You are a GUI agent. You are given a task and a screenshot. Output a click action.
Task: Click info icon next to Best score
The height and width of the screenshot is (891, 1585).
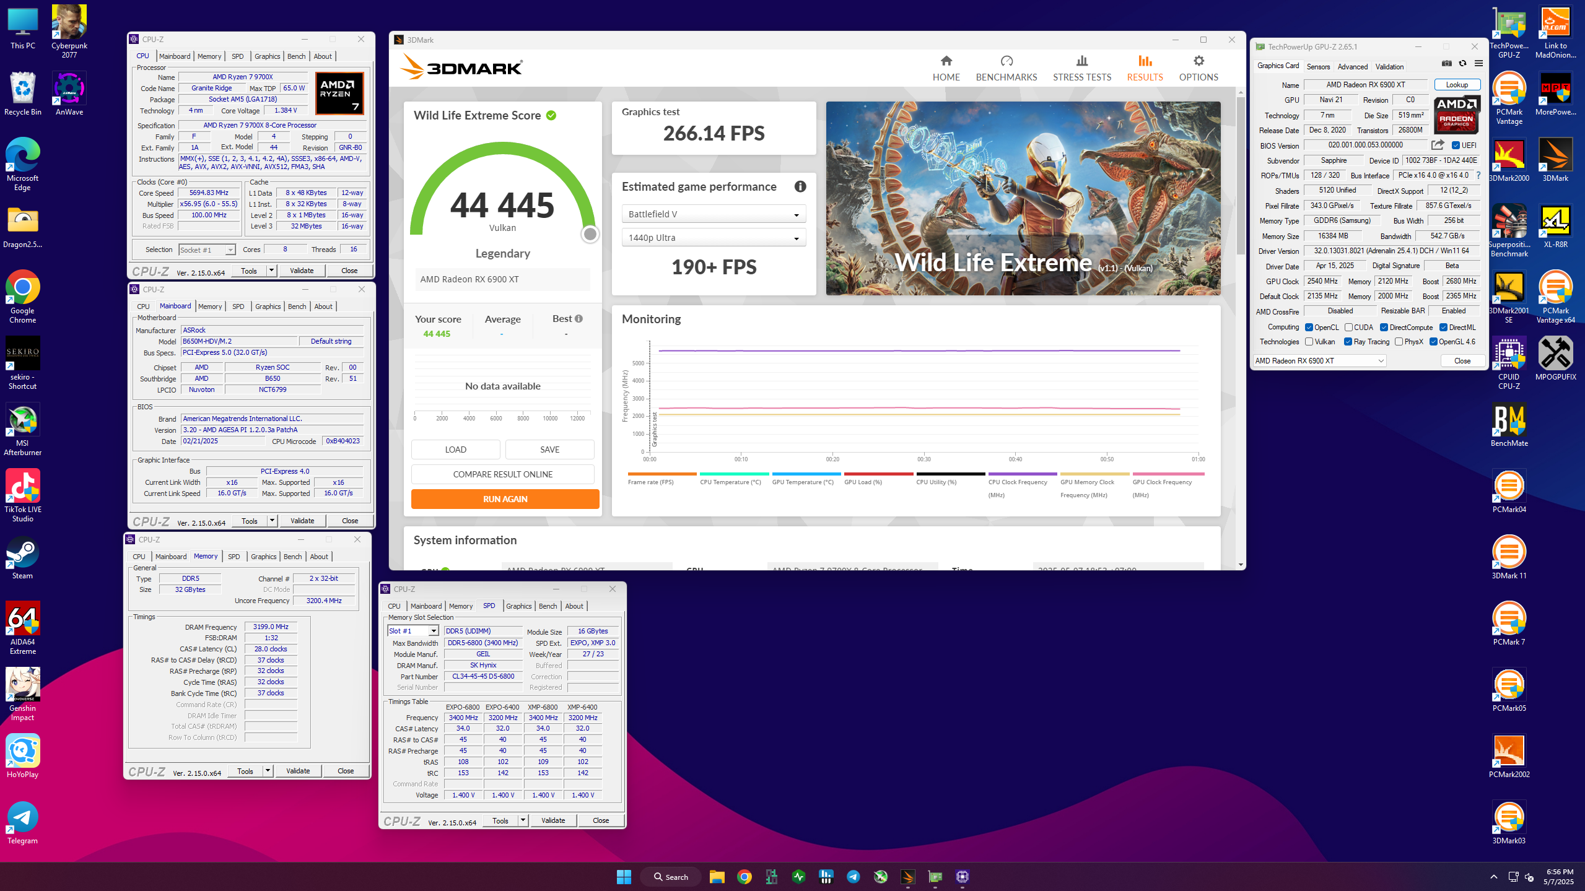pos(579,319)
